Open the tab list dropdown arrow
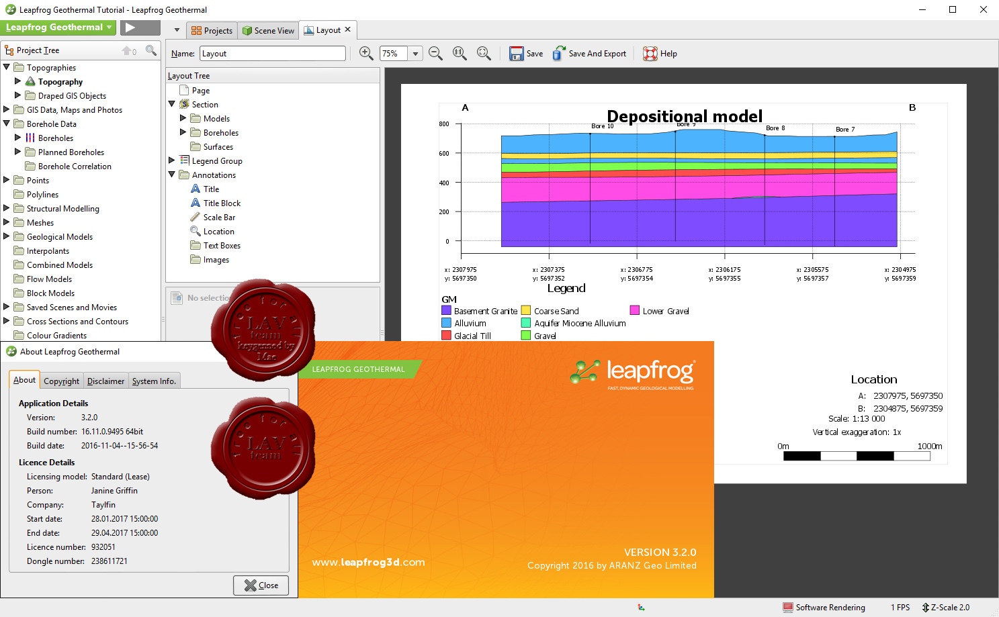Image resolution: width=999 pixels, height=617 pixels. click(x=177, y=30)
